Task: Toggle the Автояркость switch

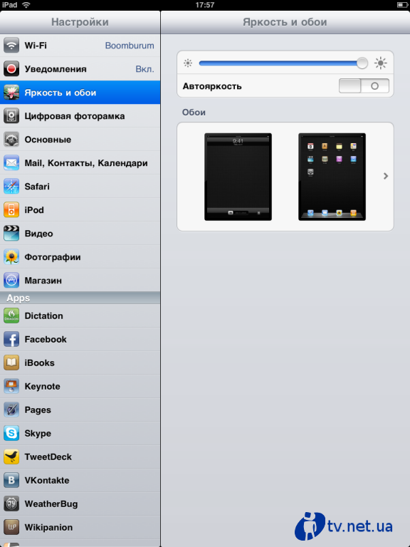Action: [364, 85]
